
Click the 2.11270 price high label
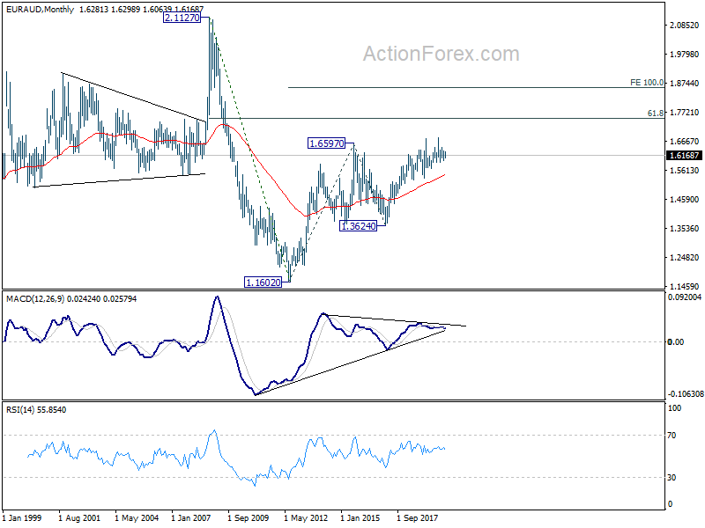click(x=182, y=18)
